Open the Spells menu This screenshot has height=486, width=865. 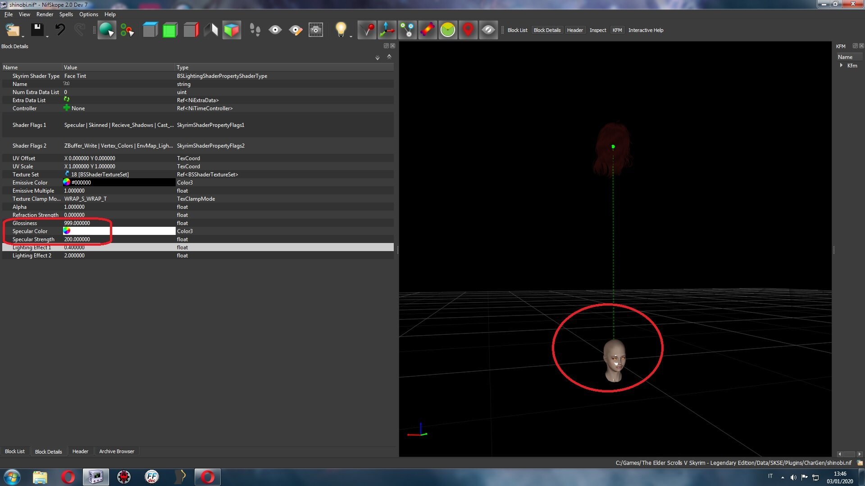coord(66,14)
